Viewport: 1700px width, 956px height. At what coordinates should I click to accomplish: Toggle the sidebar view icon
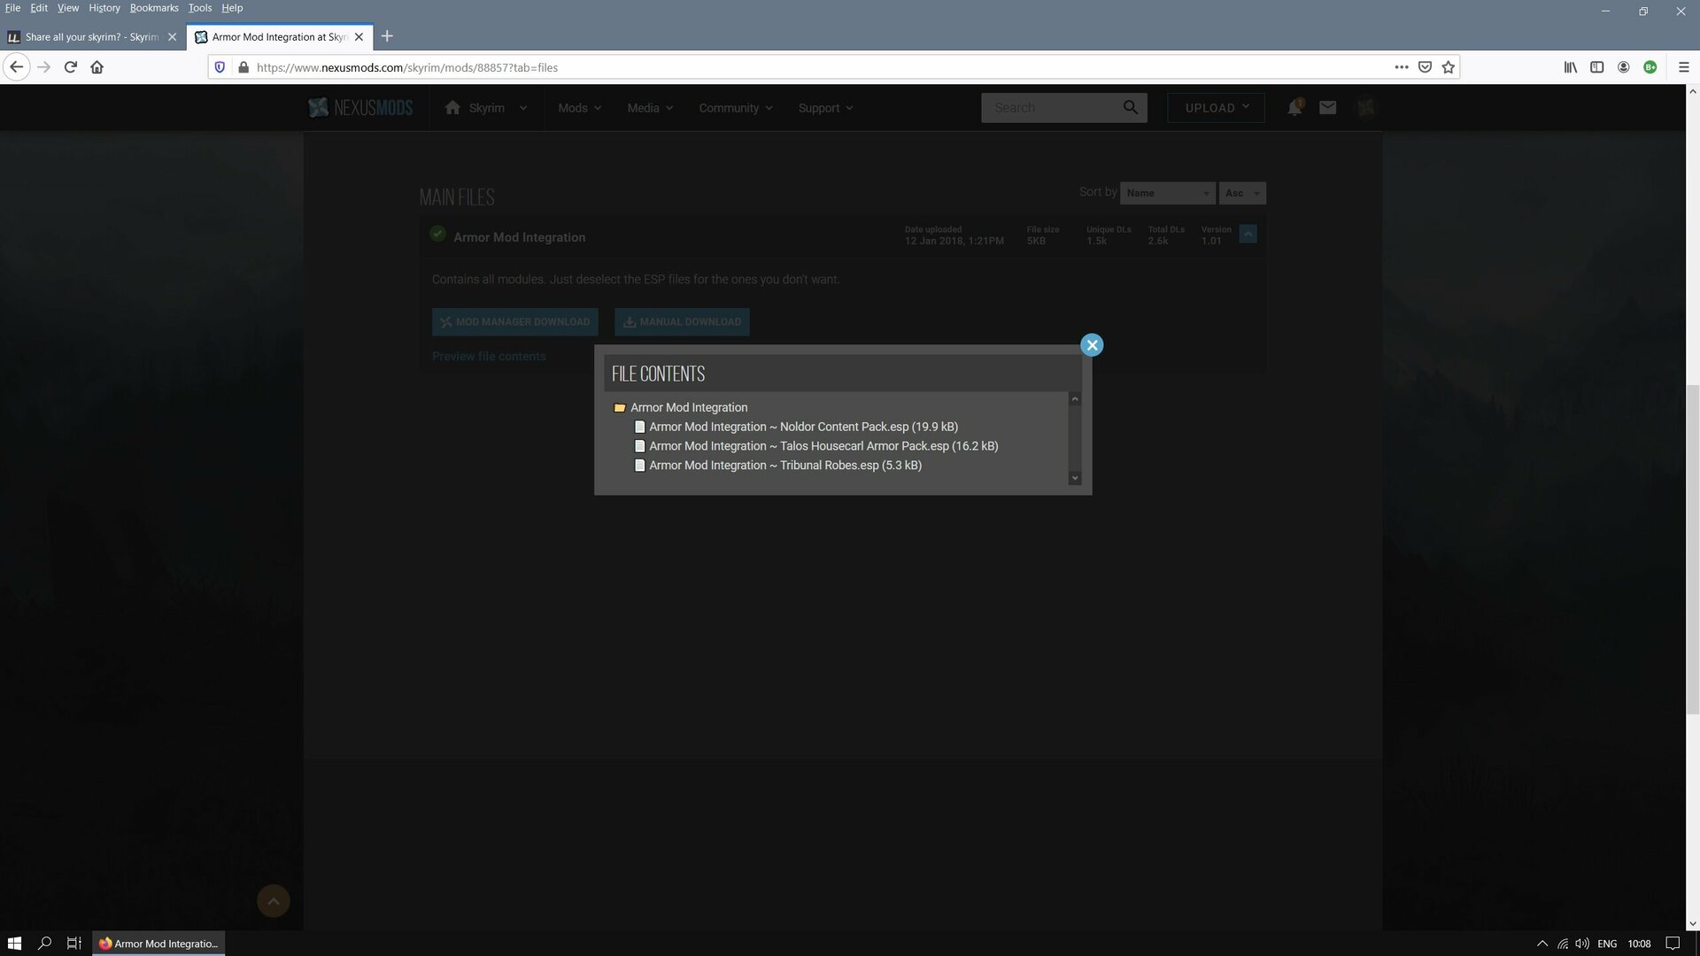1597,67
